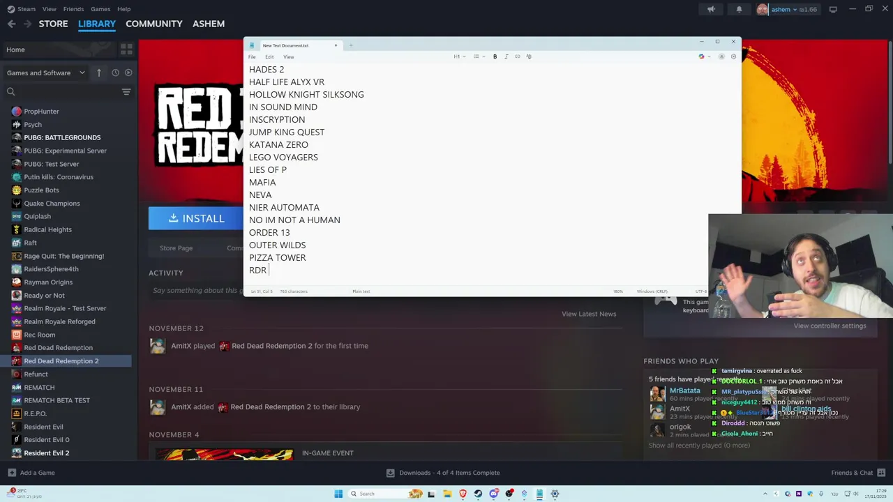Select Rayman Origins in the game list
This screenshot has width=893, height=502.
pyautogui.click(x=48, y=282)
